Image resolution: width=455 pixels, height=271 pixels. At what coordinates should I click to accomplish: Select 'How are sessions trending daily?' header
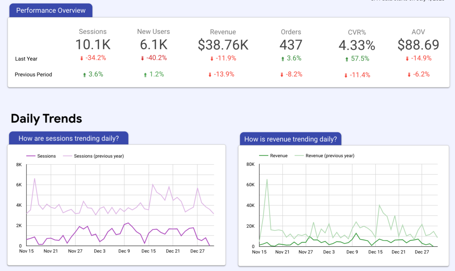click(x=69, y=138)
